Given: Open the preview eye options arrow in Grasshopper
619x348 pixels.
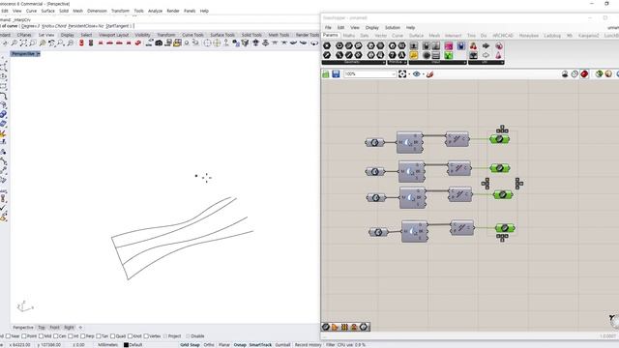Looking at the screenshot, I should (423, 74).
